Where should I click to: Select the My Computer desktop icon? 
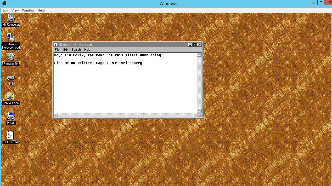click(x=11, y=20)
